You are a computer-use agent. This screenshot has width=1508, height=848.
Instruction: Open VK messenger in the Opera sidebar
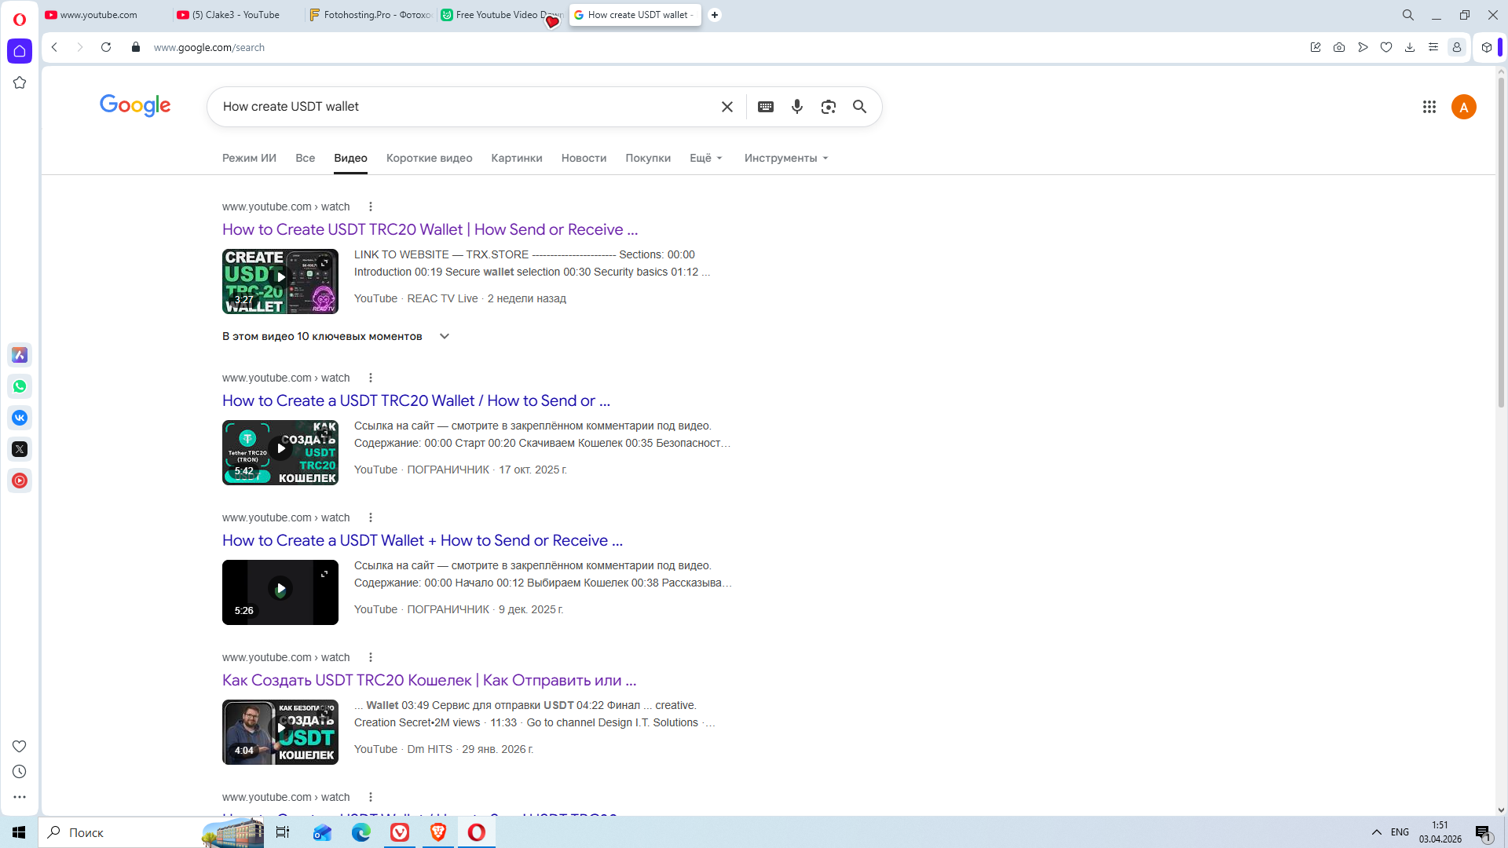point(20,418)
